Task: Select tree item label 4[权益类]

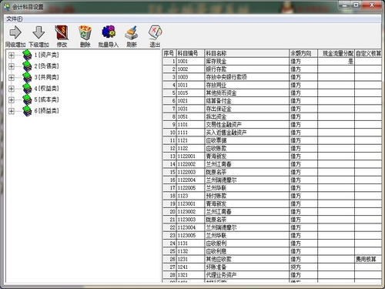Action: point(47,89)
